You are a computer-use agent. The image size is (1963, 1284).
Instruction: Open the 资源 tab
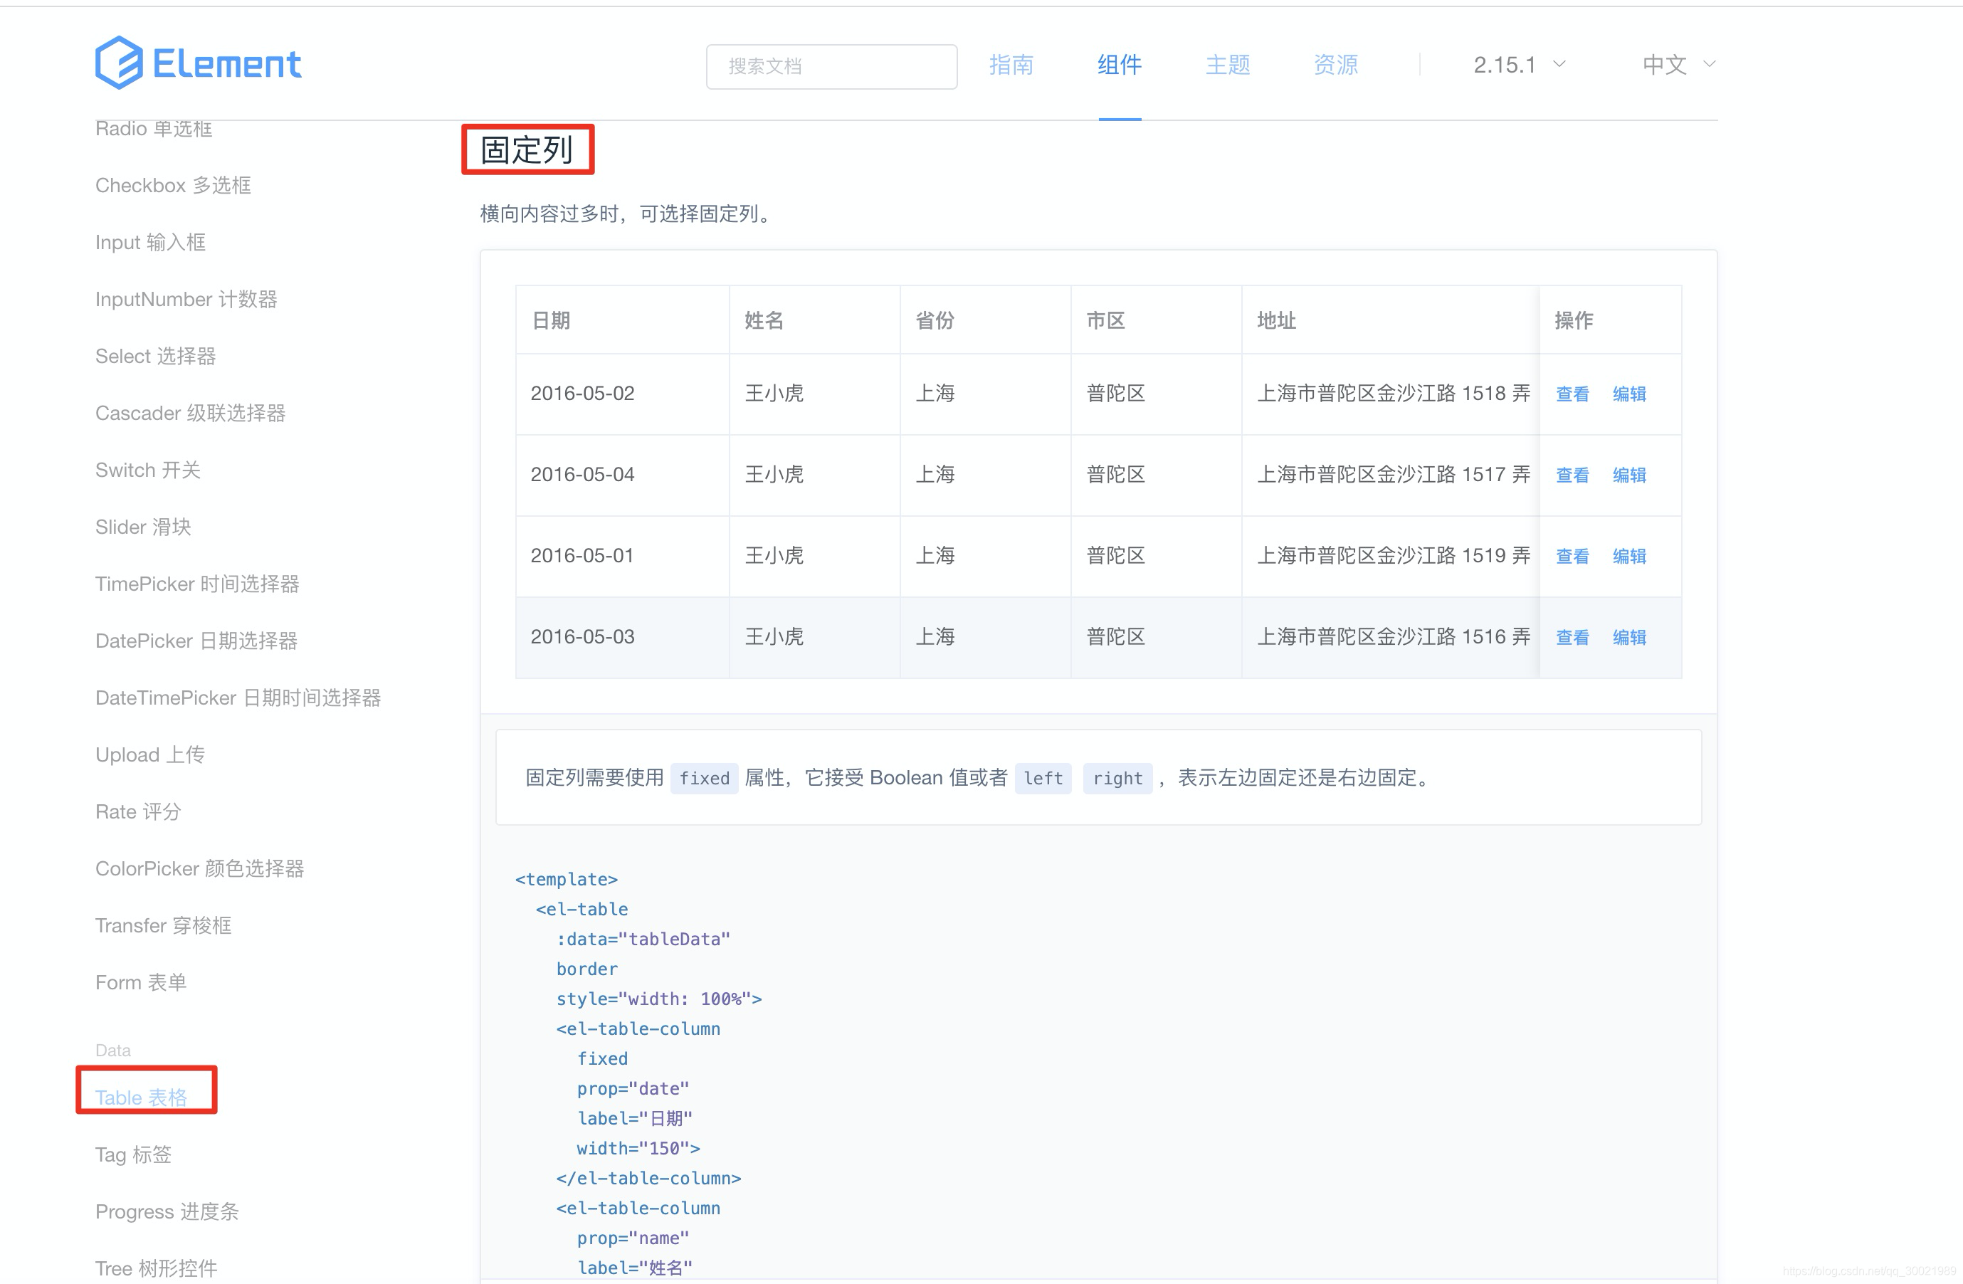1335,64
